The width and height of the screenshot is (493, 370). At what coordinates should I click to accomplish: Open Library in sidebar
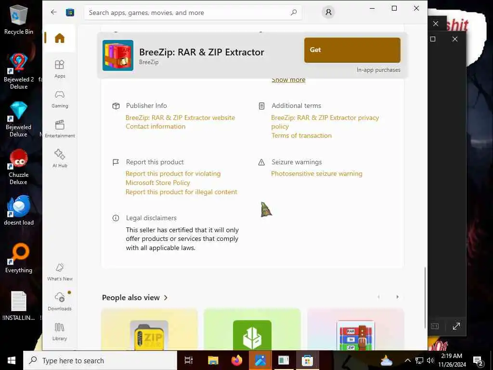pos(60,331)
